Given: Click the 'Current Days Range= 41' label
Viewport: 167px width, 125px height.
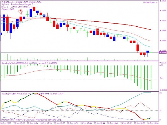Looking at the screenshot, I should [22, 7].
